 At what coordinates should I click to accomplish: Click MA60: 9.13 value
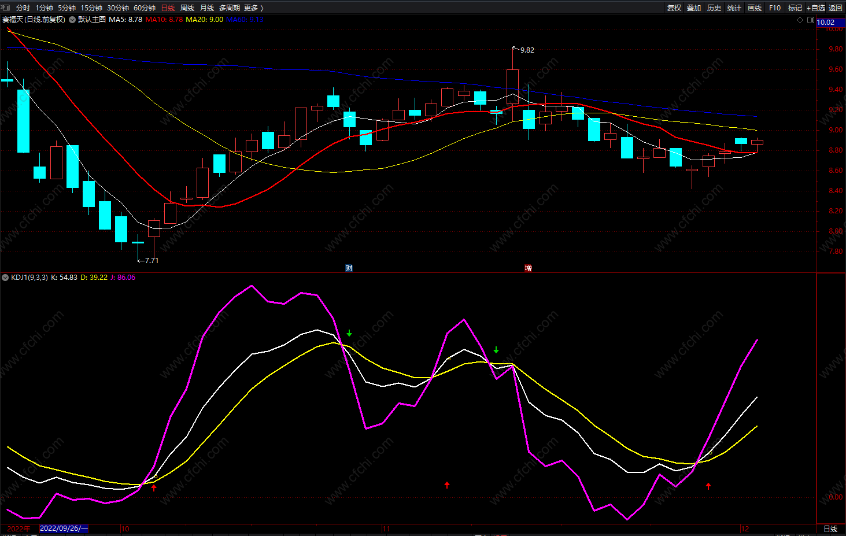(245, 19)
